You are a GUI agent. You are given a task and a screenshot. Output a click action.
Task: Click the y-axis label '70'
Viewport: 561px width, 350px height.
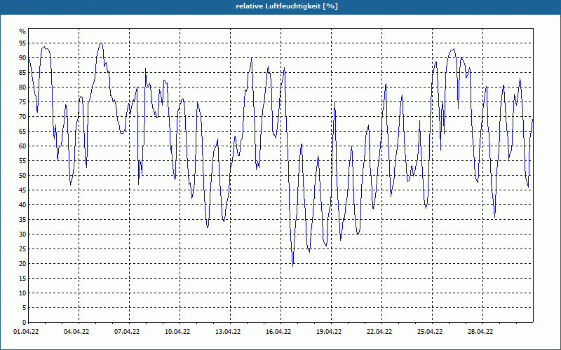tap(22, 117)
